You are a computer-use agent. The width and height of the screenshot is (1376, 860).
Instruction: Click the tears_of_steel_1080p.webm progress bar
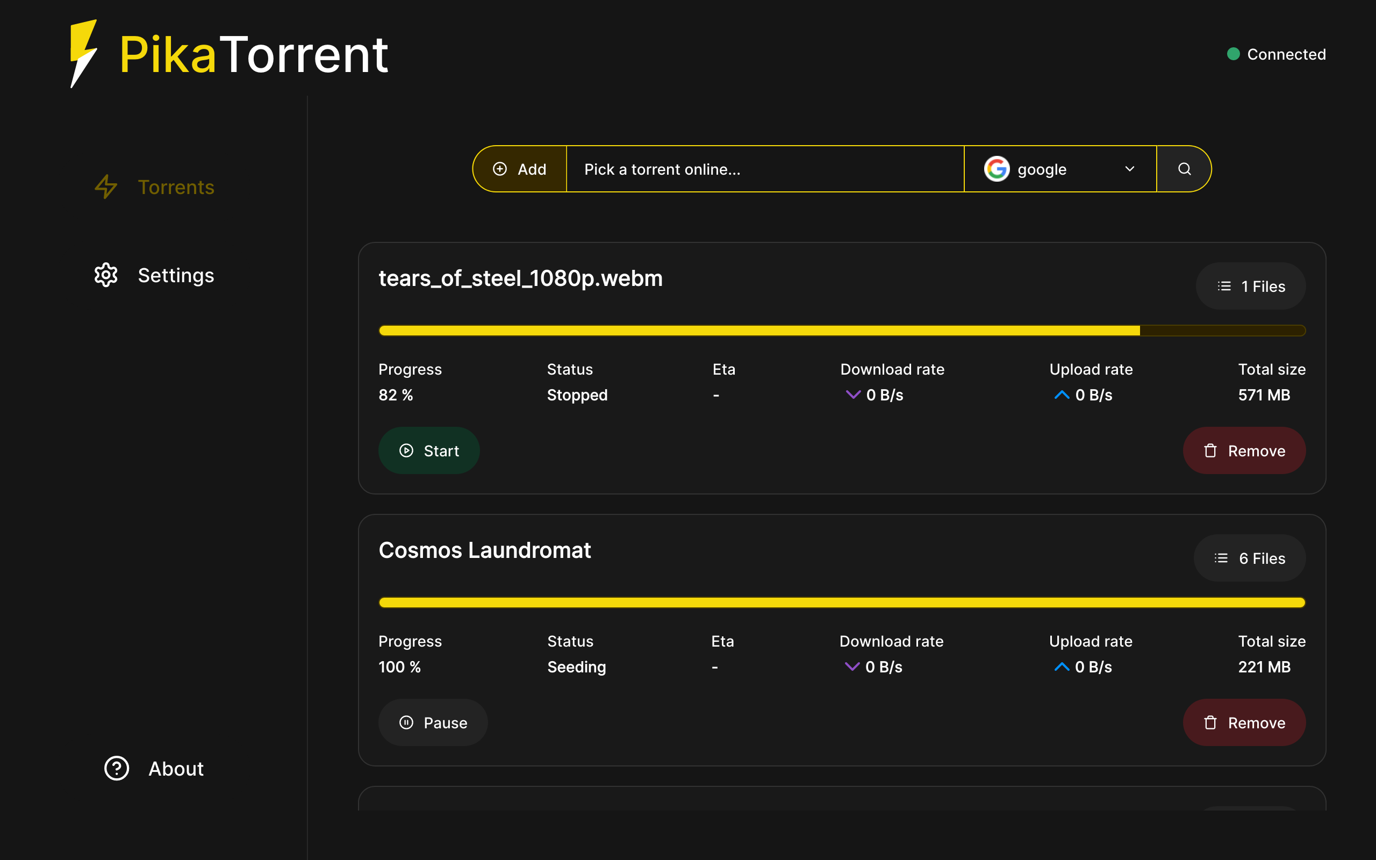(842, 331)
